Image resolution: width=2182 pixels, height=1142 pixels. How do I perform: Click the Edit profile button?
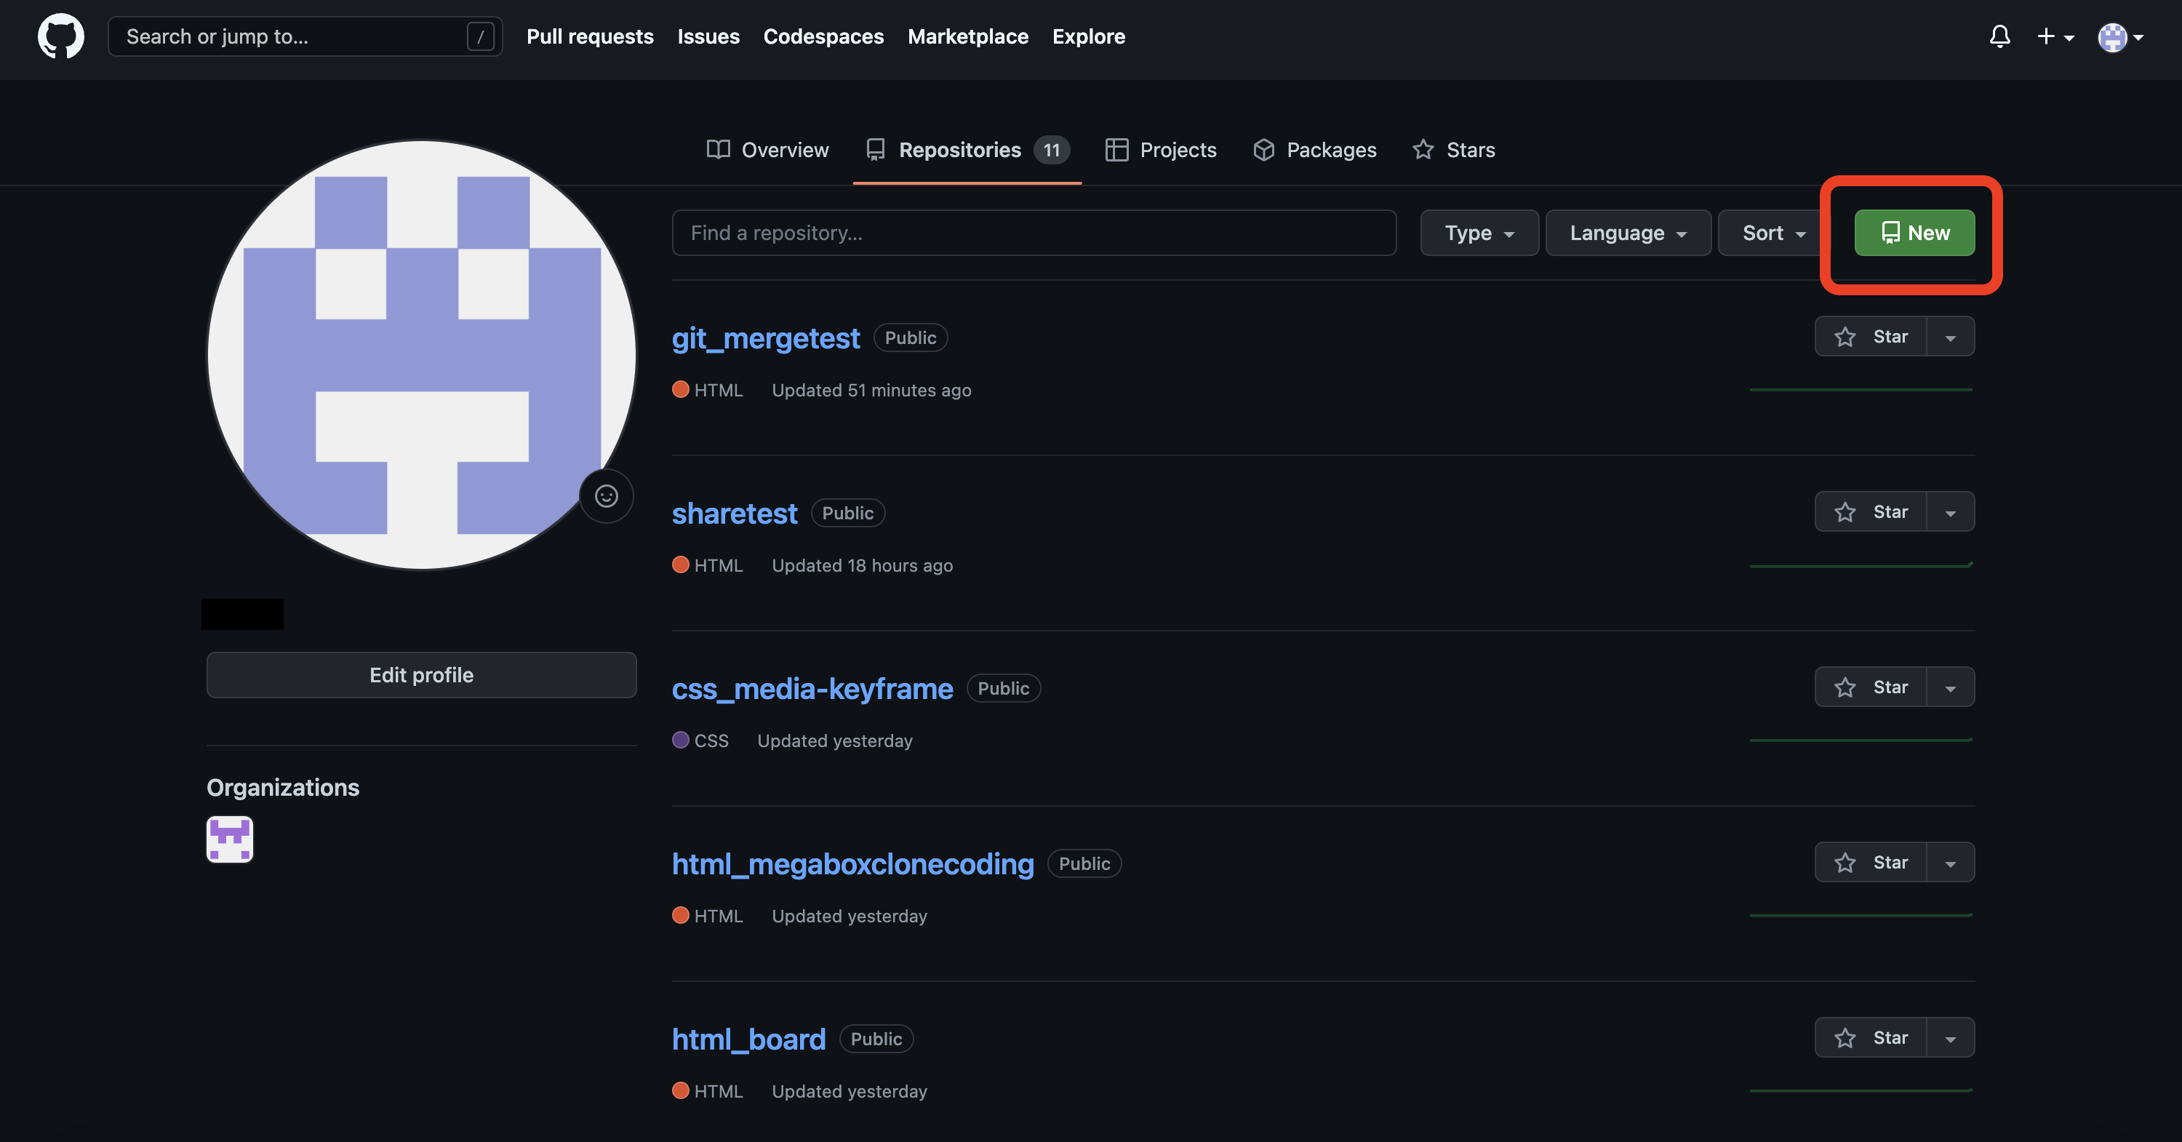[x=421, y=675]
